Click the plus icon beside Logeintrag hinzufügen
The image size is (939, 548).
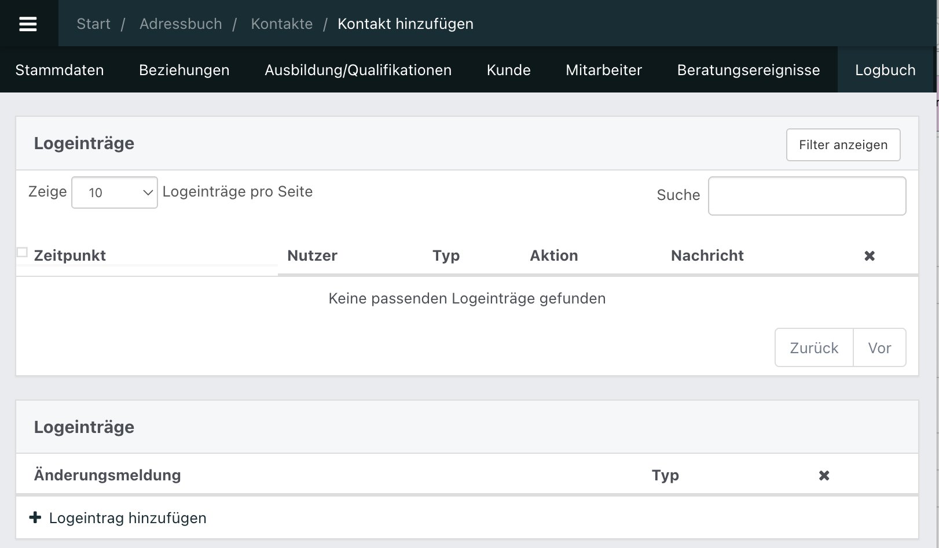tap(36, 517)
